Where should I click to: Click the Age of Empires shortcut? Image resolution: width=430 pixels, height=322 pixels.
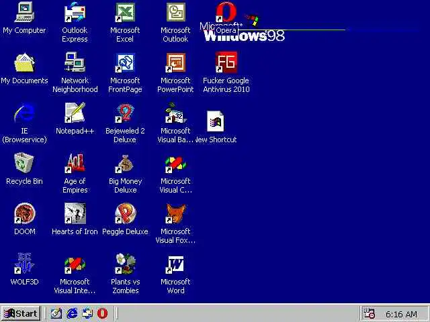[x=75, y=163]
